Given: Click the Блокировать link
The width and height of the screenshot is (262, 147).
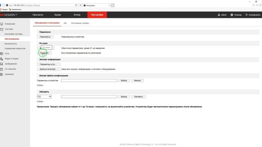Looking at the screenshot, I should pos(255,15).
